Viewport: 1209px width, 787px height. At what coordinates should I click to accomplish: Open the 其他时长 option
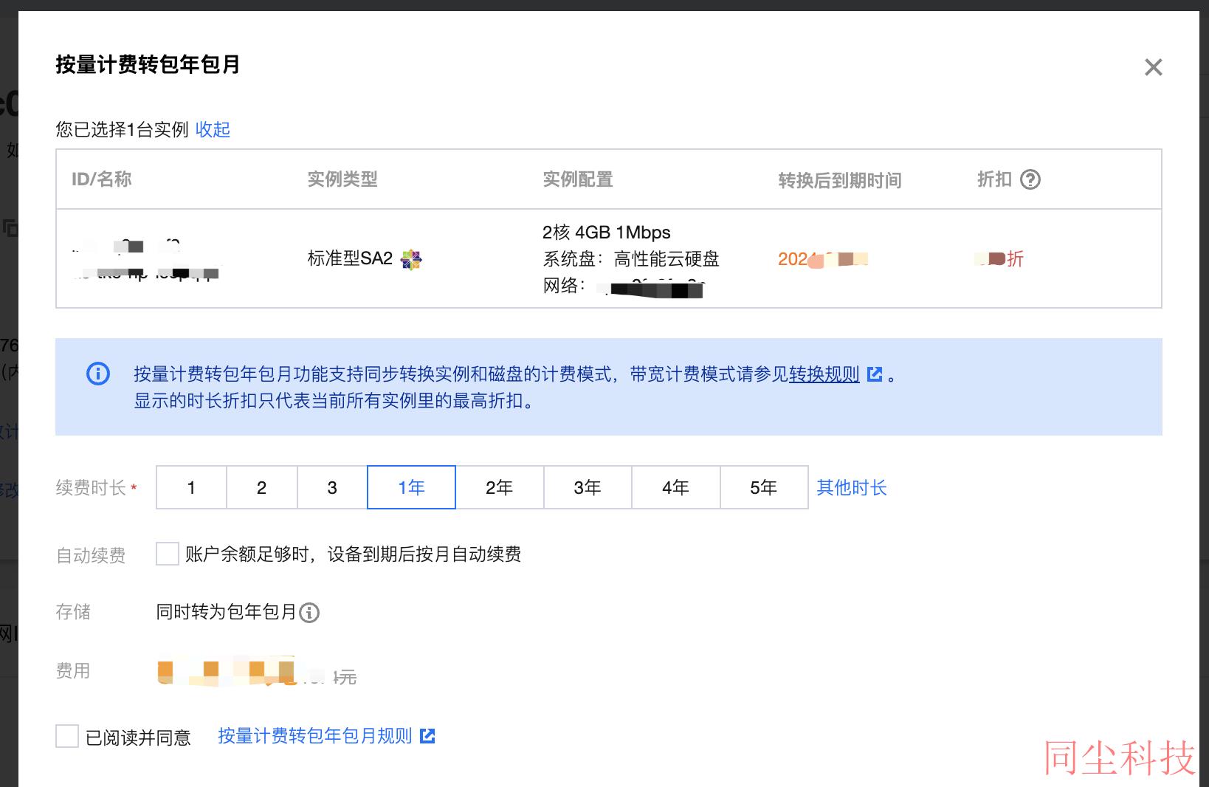tap(852, 487)
